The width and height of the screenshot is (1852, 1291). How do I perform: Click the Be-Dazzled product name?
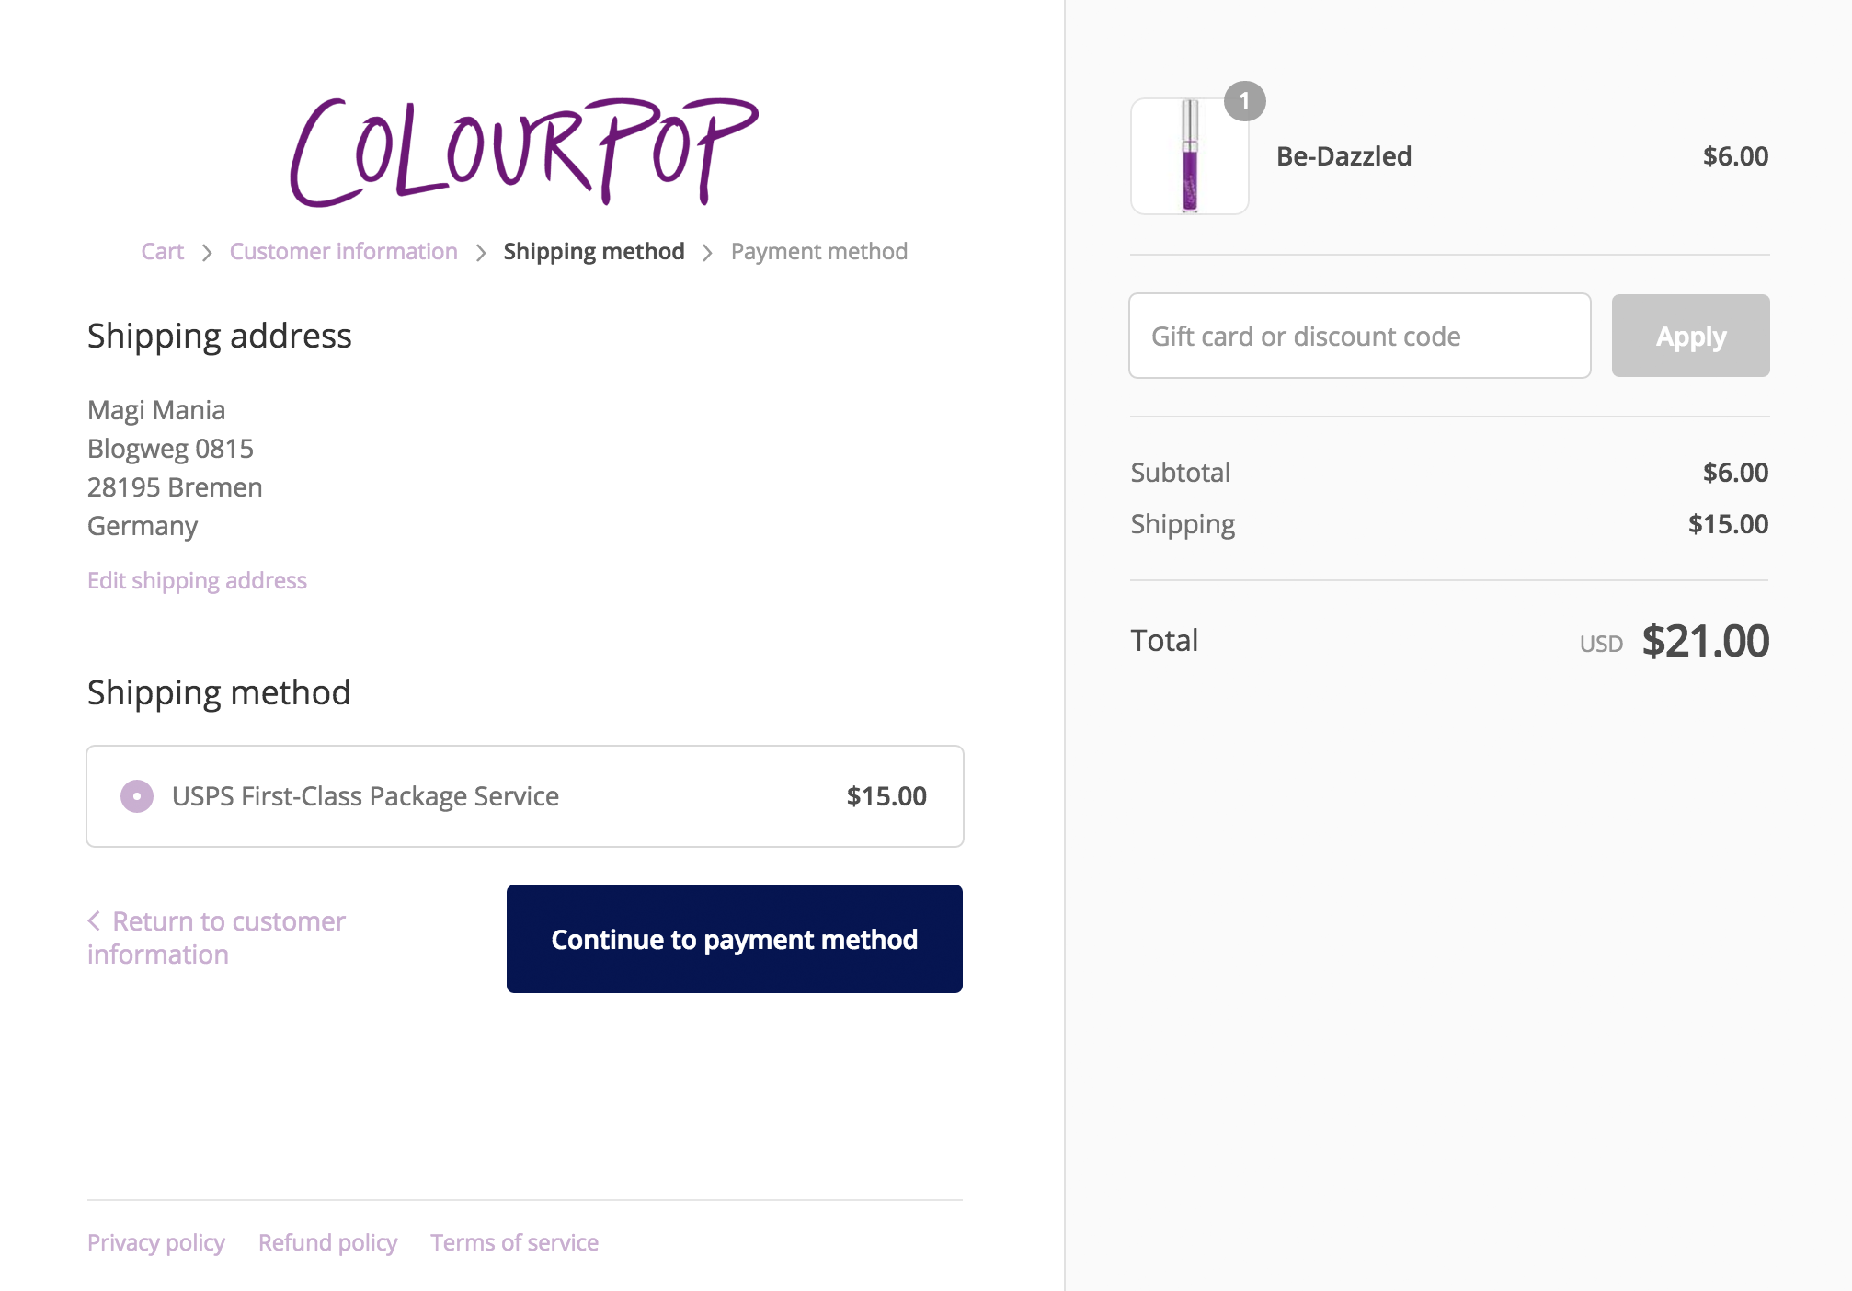click(x=1344, y=156)
